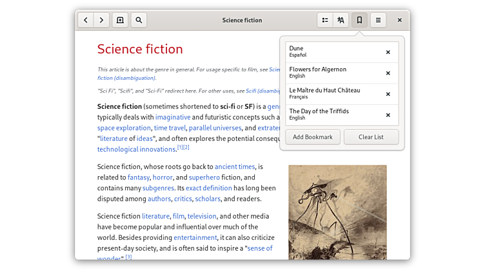The image size is (485, 272).
Task: Click the War of the Worlds illustration
Action: tap(337, 212)
